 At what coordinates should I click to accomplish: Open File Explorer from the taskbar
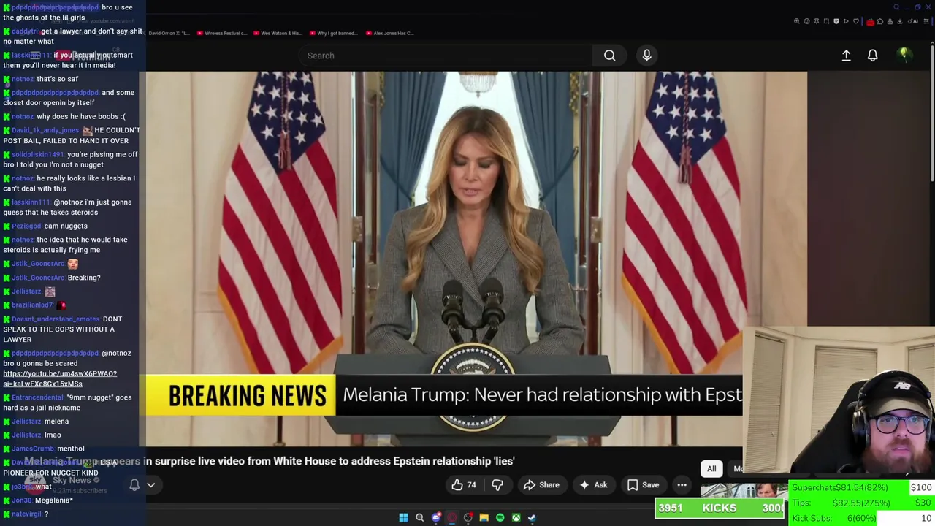coord(484,518)
